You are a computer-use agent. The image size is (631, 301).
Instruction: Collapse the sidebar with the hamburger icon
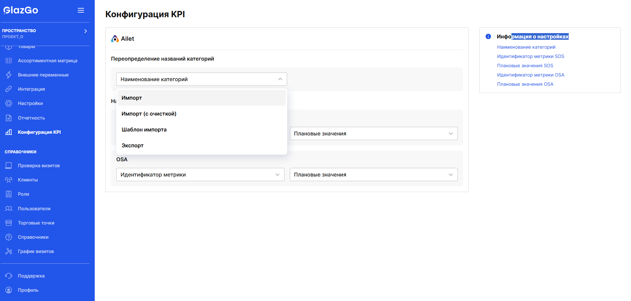coord(81,10)
